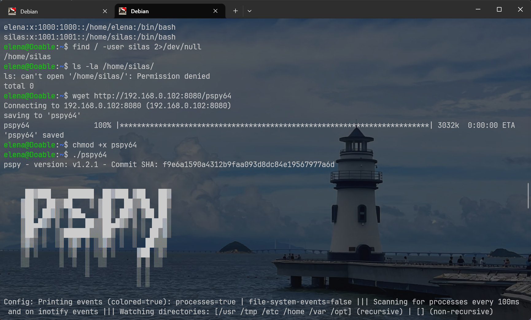Click the text "Scanning for processes every 100ms"
Viewport: 531px width, 320px height.
(x=446, y=302)
